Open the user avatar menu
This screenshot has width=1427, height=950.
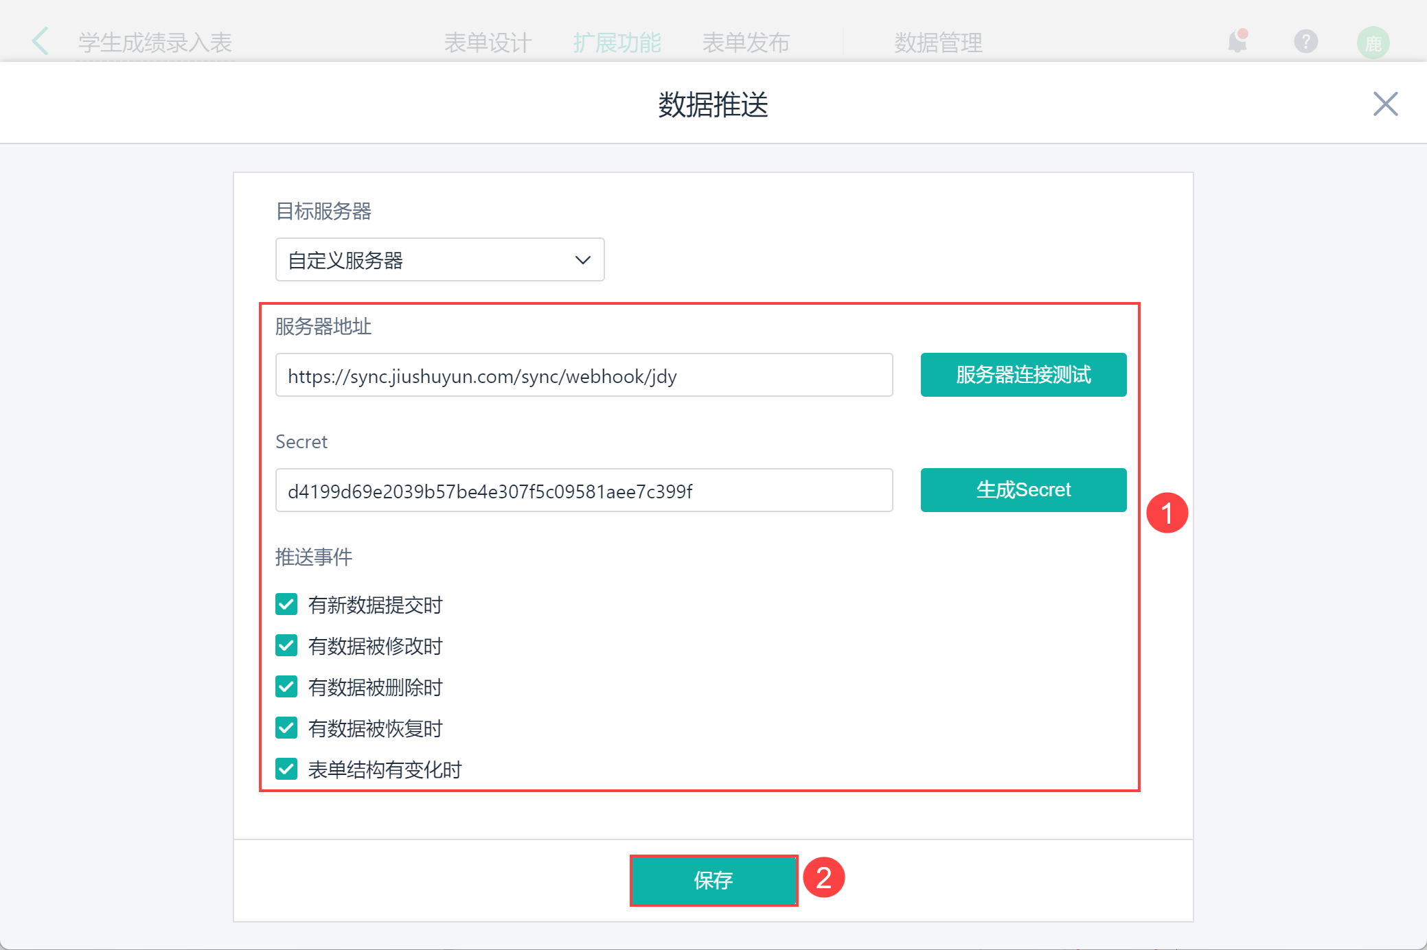click(x=1373, y=43)
